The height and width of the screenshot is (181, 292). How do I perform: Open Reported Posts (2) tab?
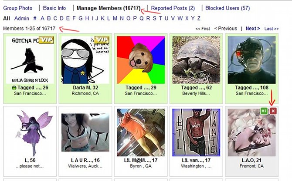pos(173,8)
